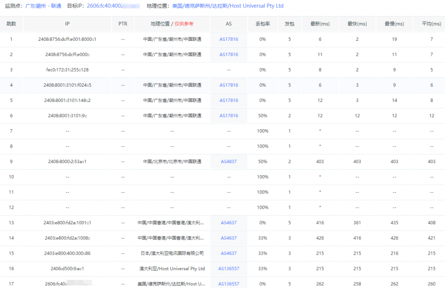This screenshot has width=445, height=288.
Task: Select the 地理位置 / 仅供参考 column header
Action: pyautogui.click(x=172, y=24)
